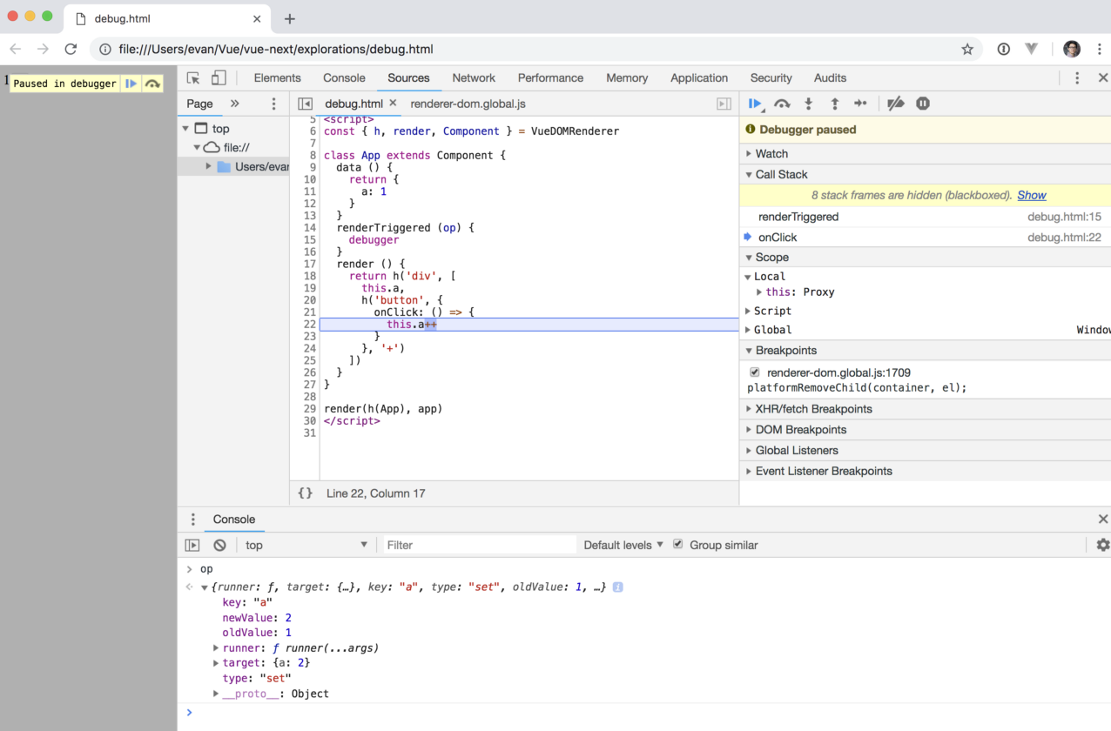Clear the console
The width and height of the screenshot is (1111, 731).
pyautogui.click(x=219, y=545)
